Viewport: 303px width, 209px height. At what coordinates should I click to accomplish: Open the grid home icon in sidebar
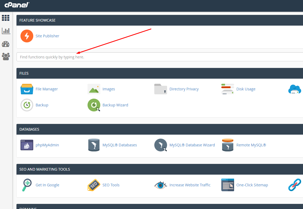6,18
